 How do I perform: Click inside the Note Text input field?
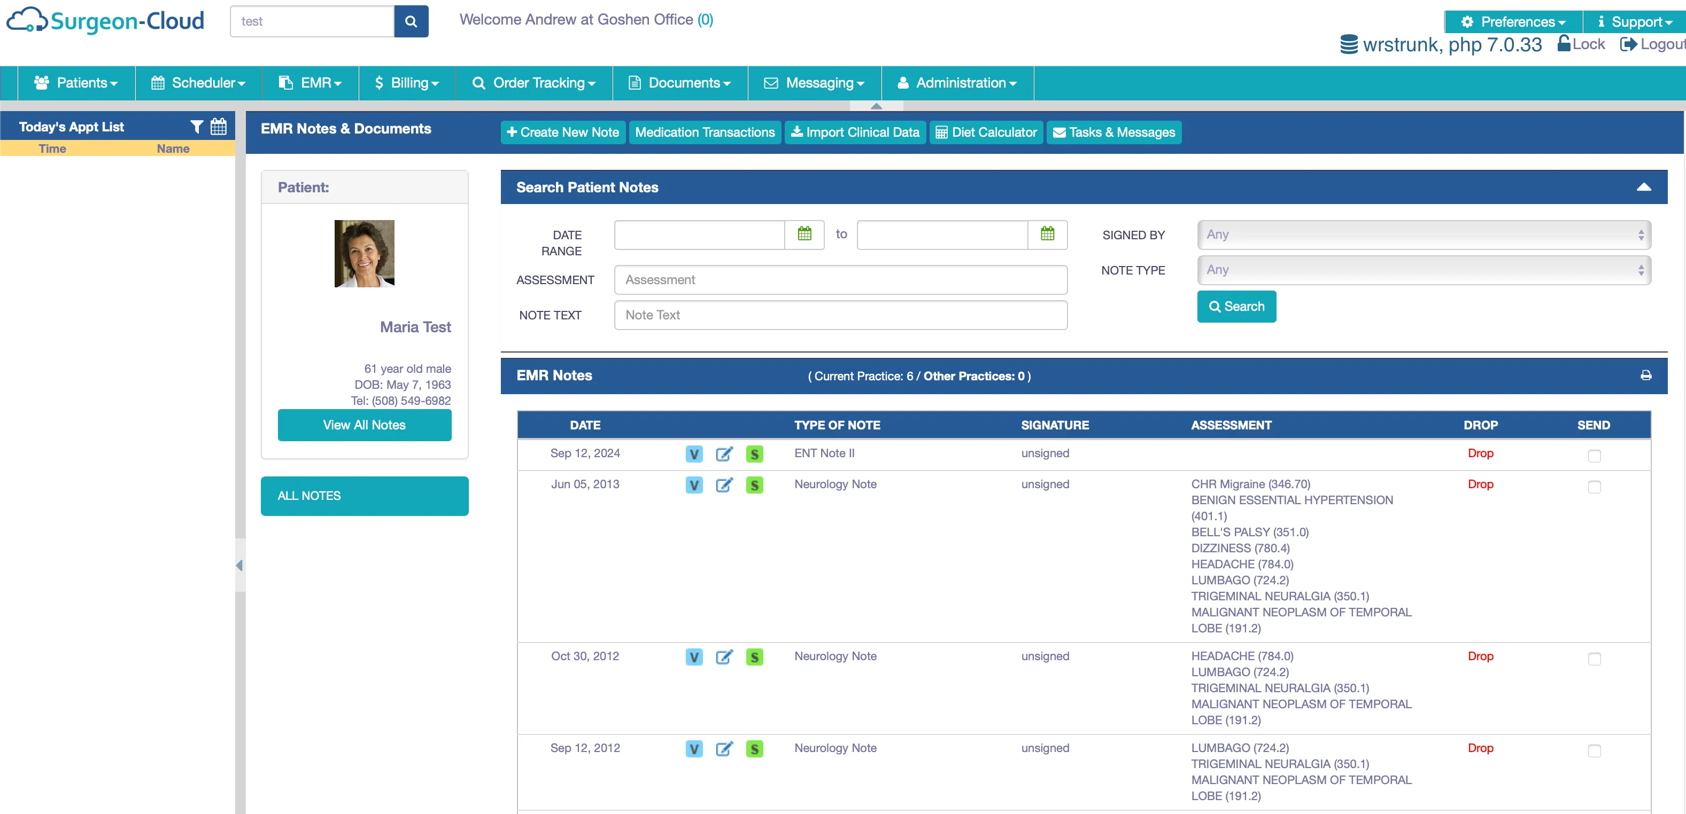pyautogui.click(x=840, y=315)
